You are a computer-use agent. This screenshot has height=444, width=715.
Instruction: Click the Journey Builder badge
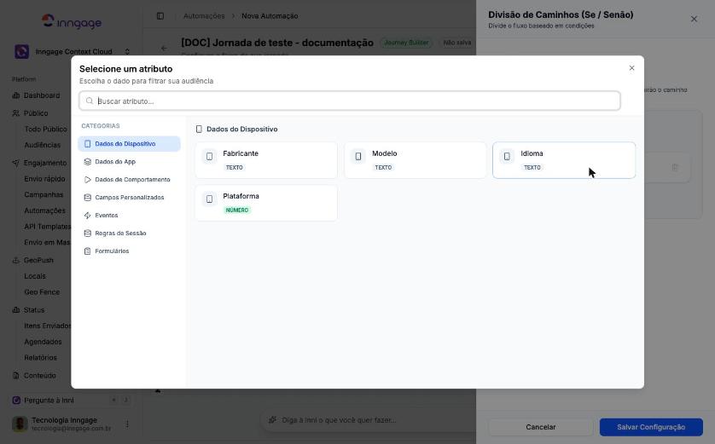406,43
